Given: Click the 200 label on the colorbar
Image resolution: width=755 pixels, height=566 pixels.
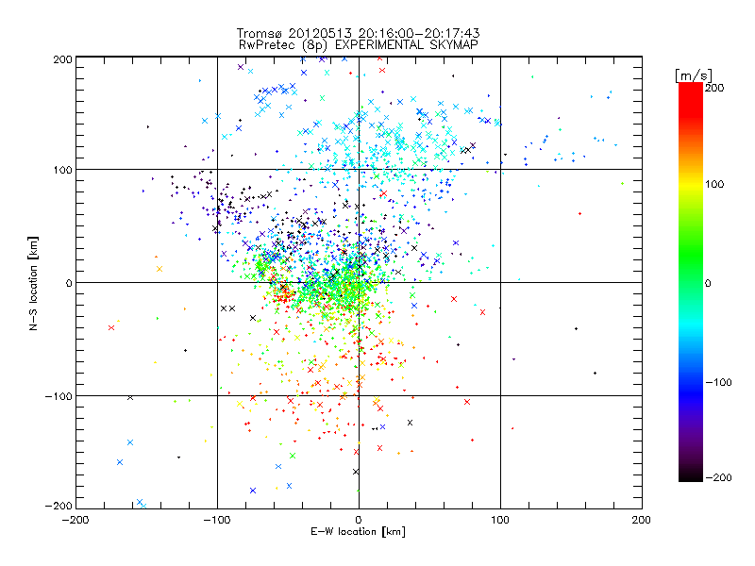Looking at the screenshot, I should [x=714, y=88].
